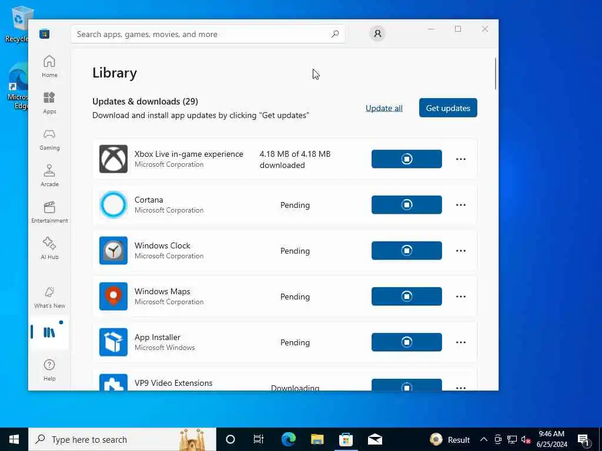Open the Home section in sidebar

pos(49,66)
